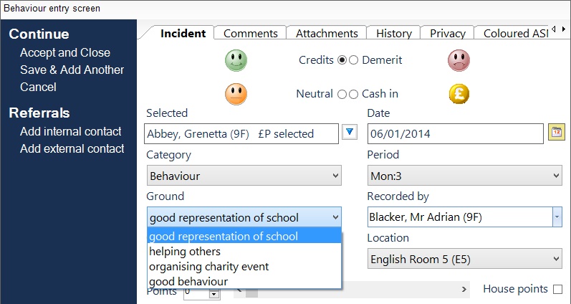Open the blue filter funnel next to Selected
Screen dimensions: 571x304
click(350, 132)
